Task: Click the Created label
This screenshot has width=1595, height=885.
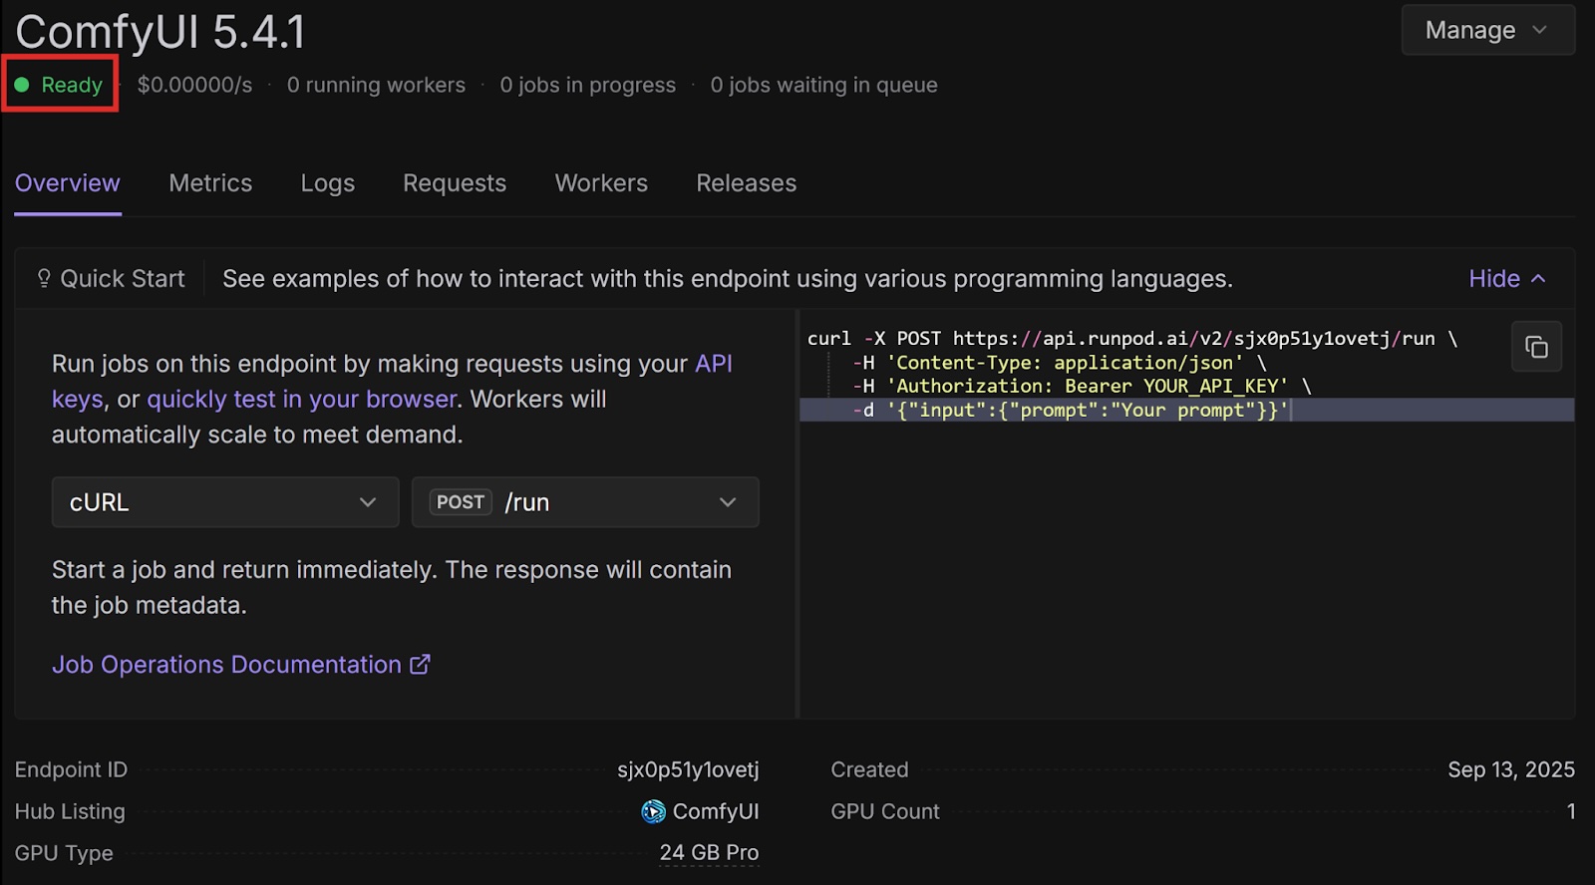Action: point(869,769)
